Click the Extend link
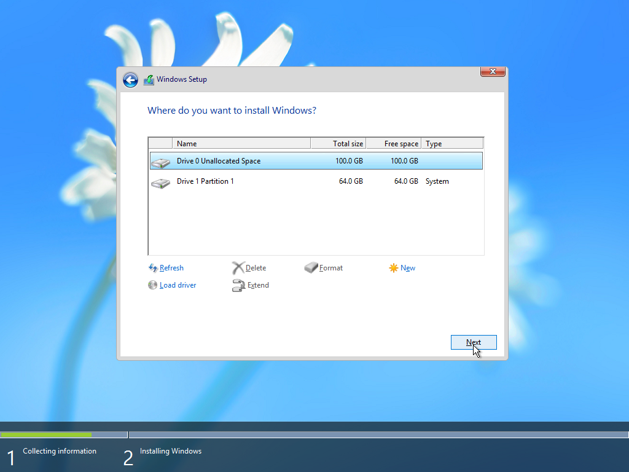This screenshot has width=629, height=472. 258,285
